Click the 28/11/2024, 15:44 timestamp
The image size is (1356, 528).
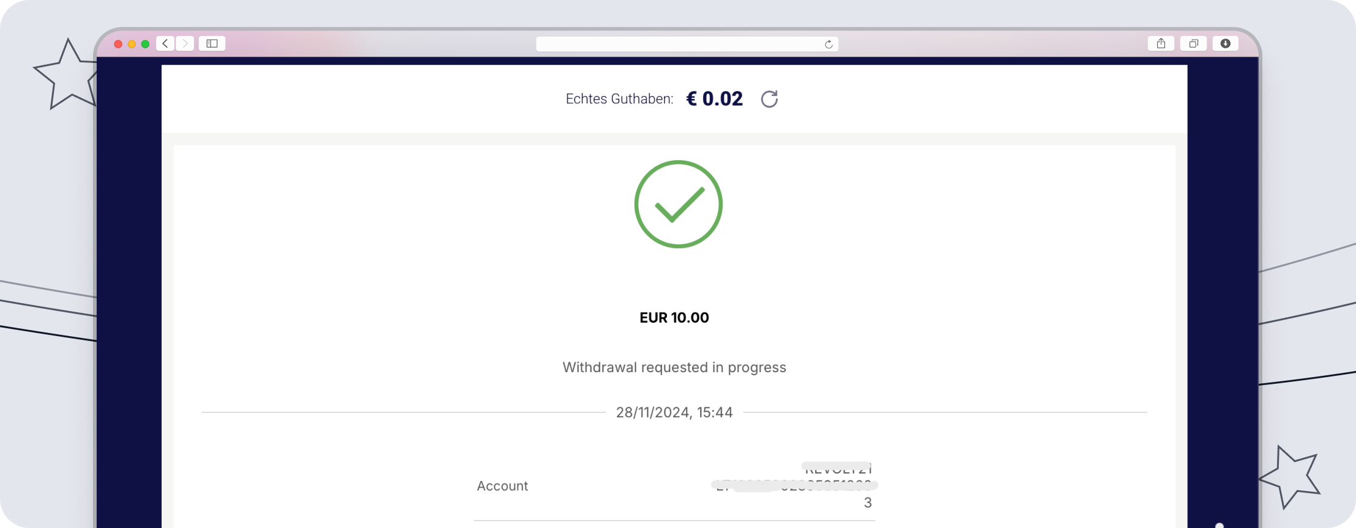click(x=674, y=413)
